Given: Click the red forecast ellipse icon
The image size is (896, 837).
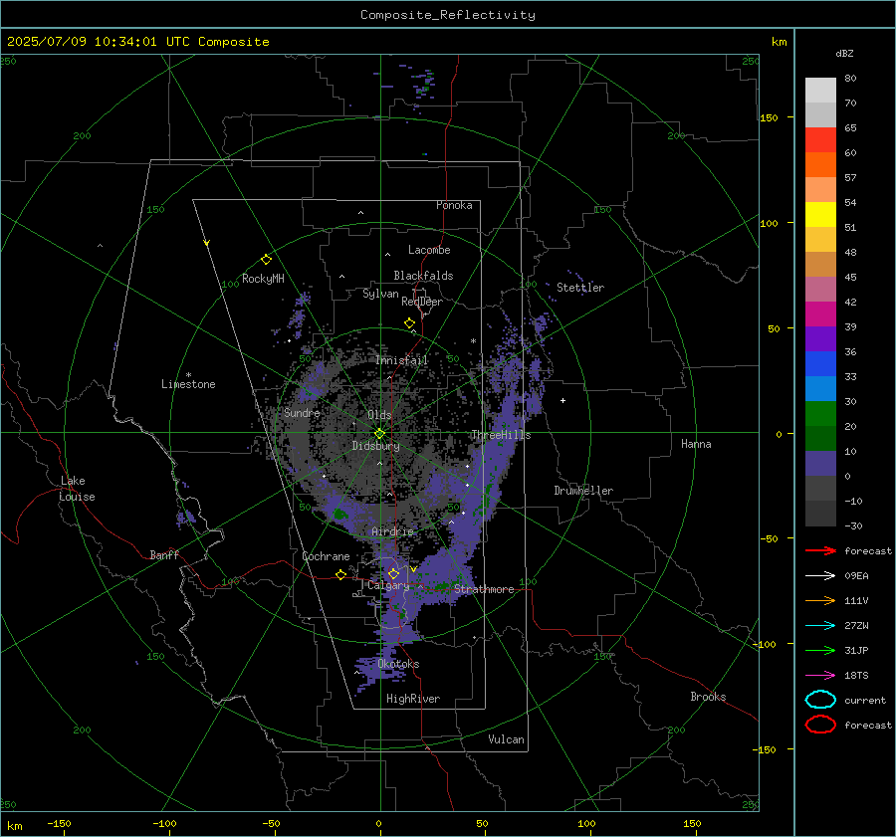Looking at the screenshot, I should (820, 725).
